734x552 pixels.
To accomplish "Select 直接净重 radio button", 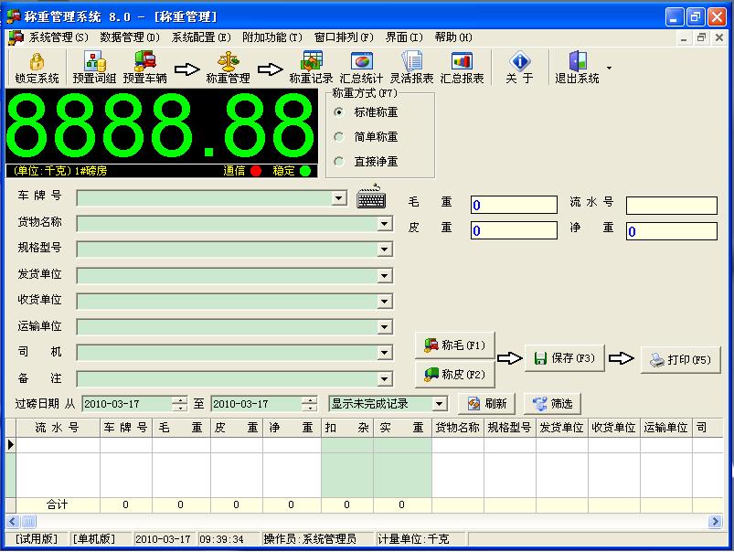I will (338, 162).
